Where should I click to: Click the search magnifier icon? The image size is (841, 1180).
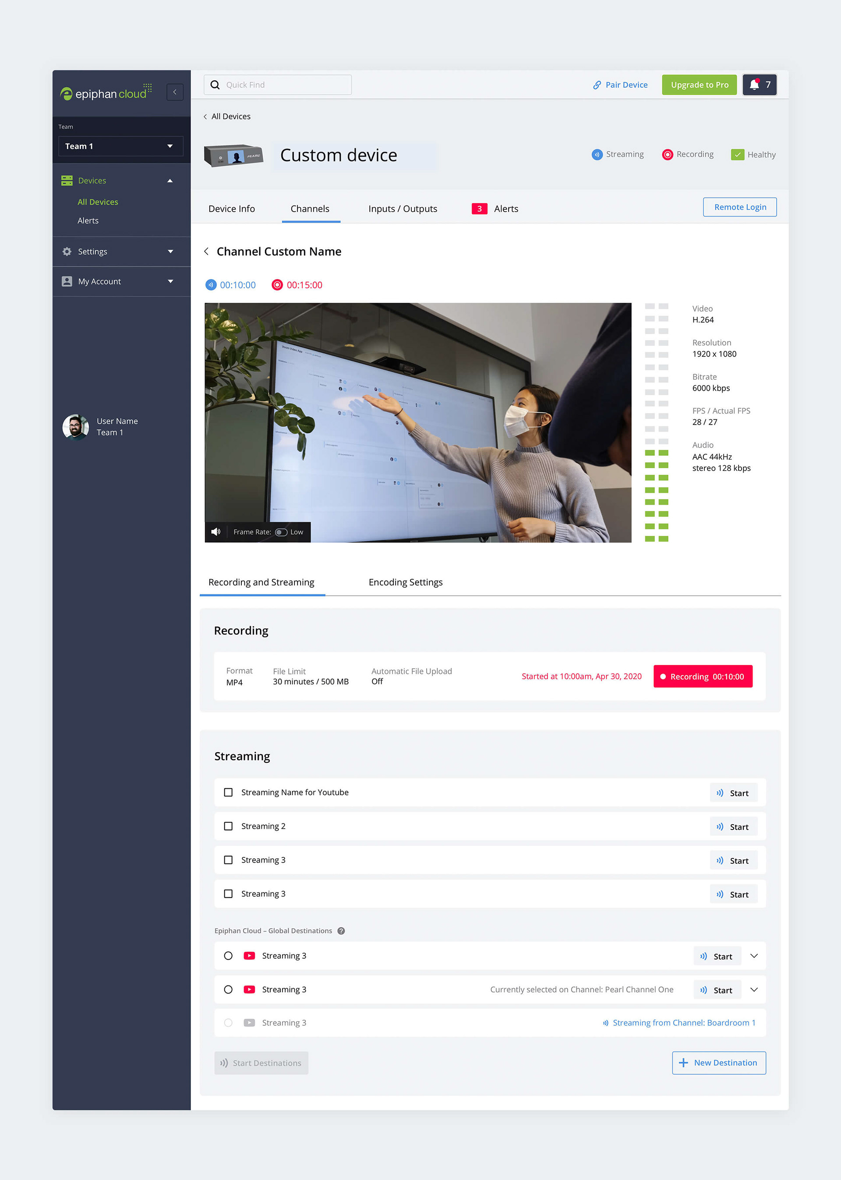pos(215,85)
